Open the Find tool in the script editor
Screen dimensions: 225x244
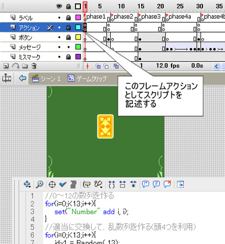pos(39,184)
